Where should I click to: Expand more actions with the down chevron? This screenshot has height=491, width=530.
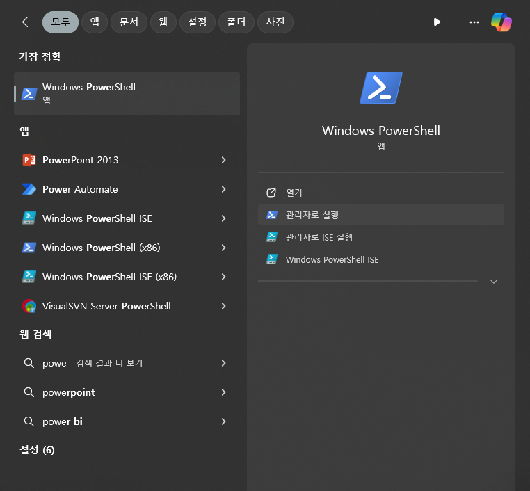tap(494, 282)
